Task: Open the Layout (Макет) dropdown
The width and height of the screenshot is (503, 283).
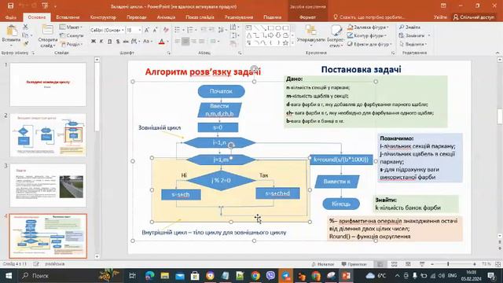Action: click(72, 28)
